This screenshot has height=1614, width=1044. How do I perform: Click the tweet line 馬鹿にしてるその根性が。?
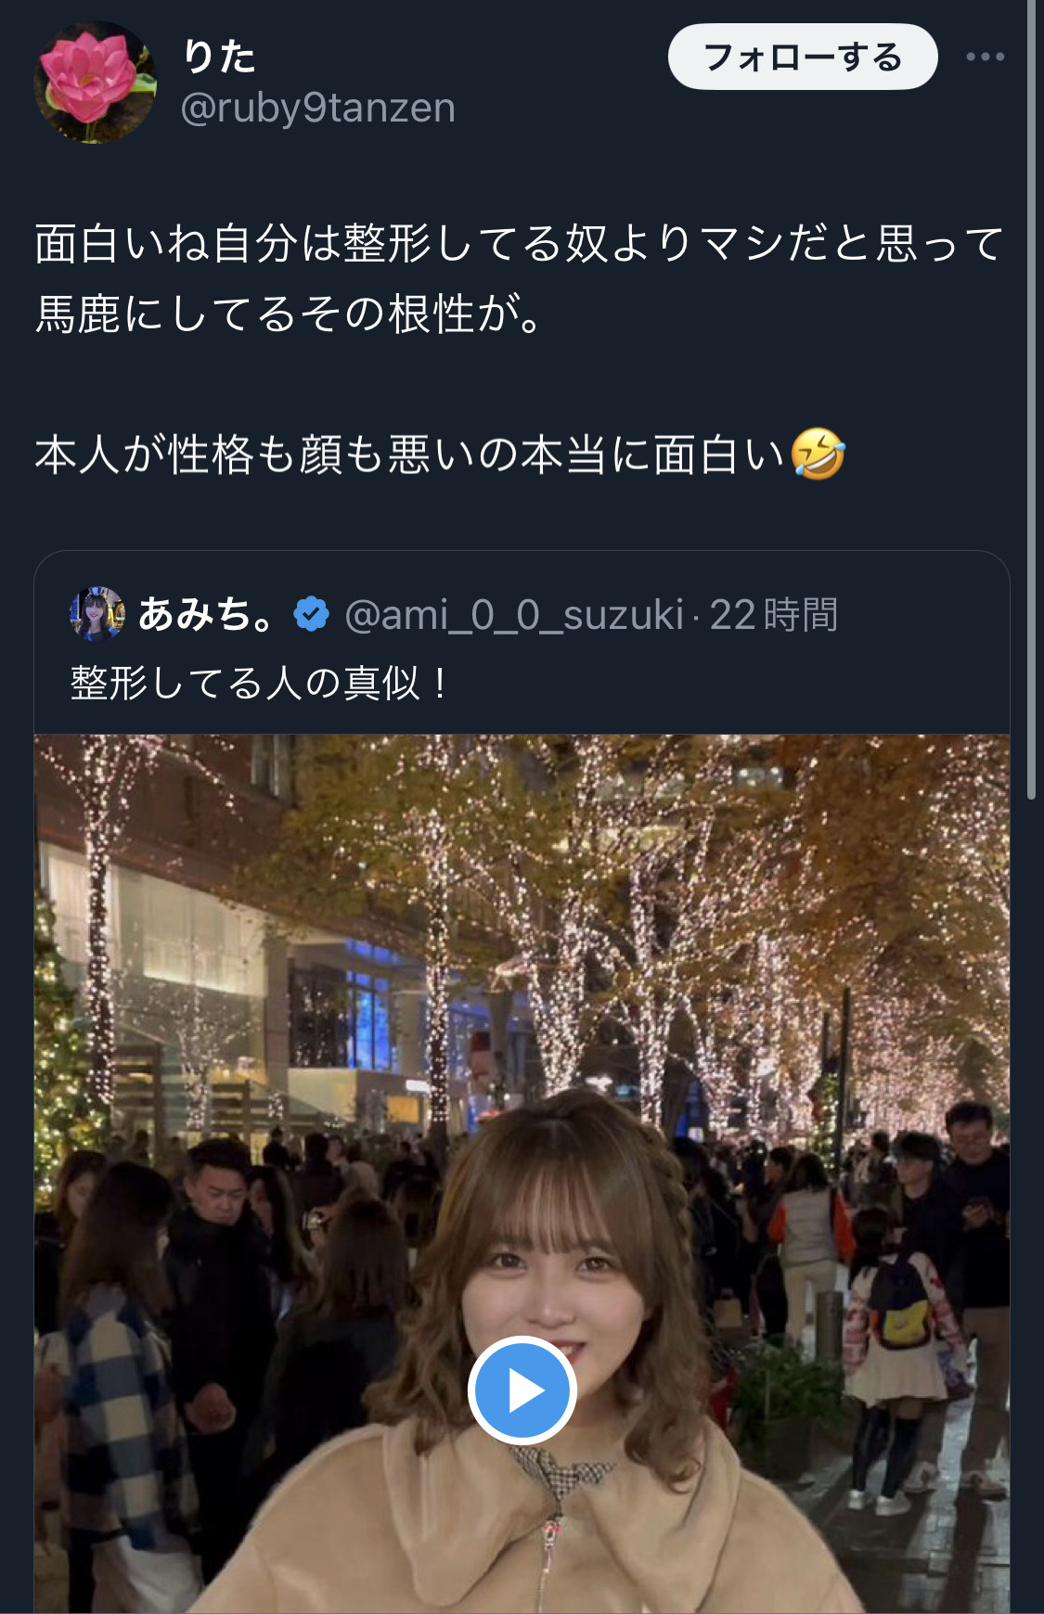290,314
